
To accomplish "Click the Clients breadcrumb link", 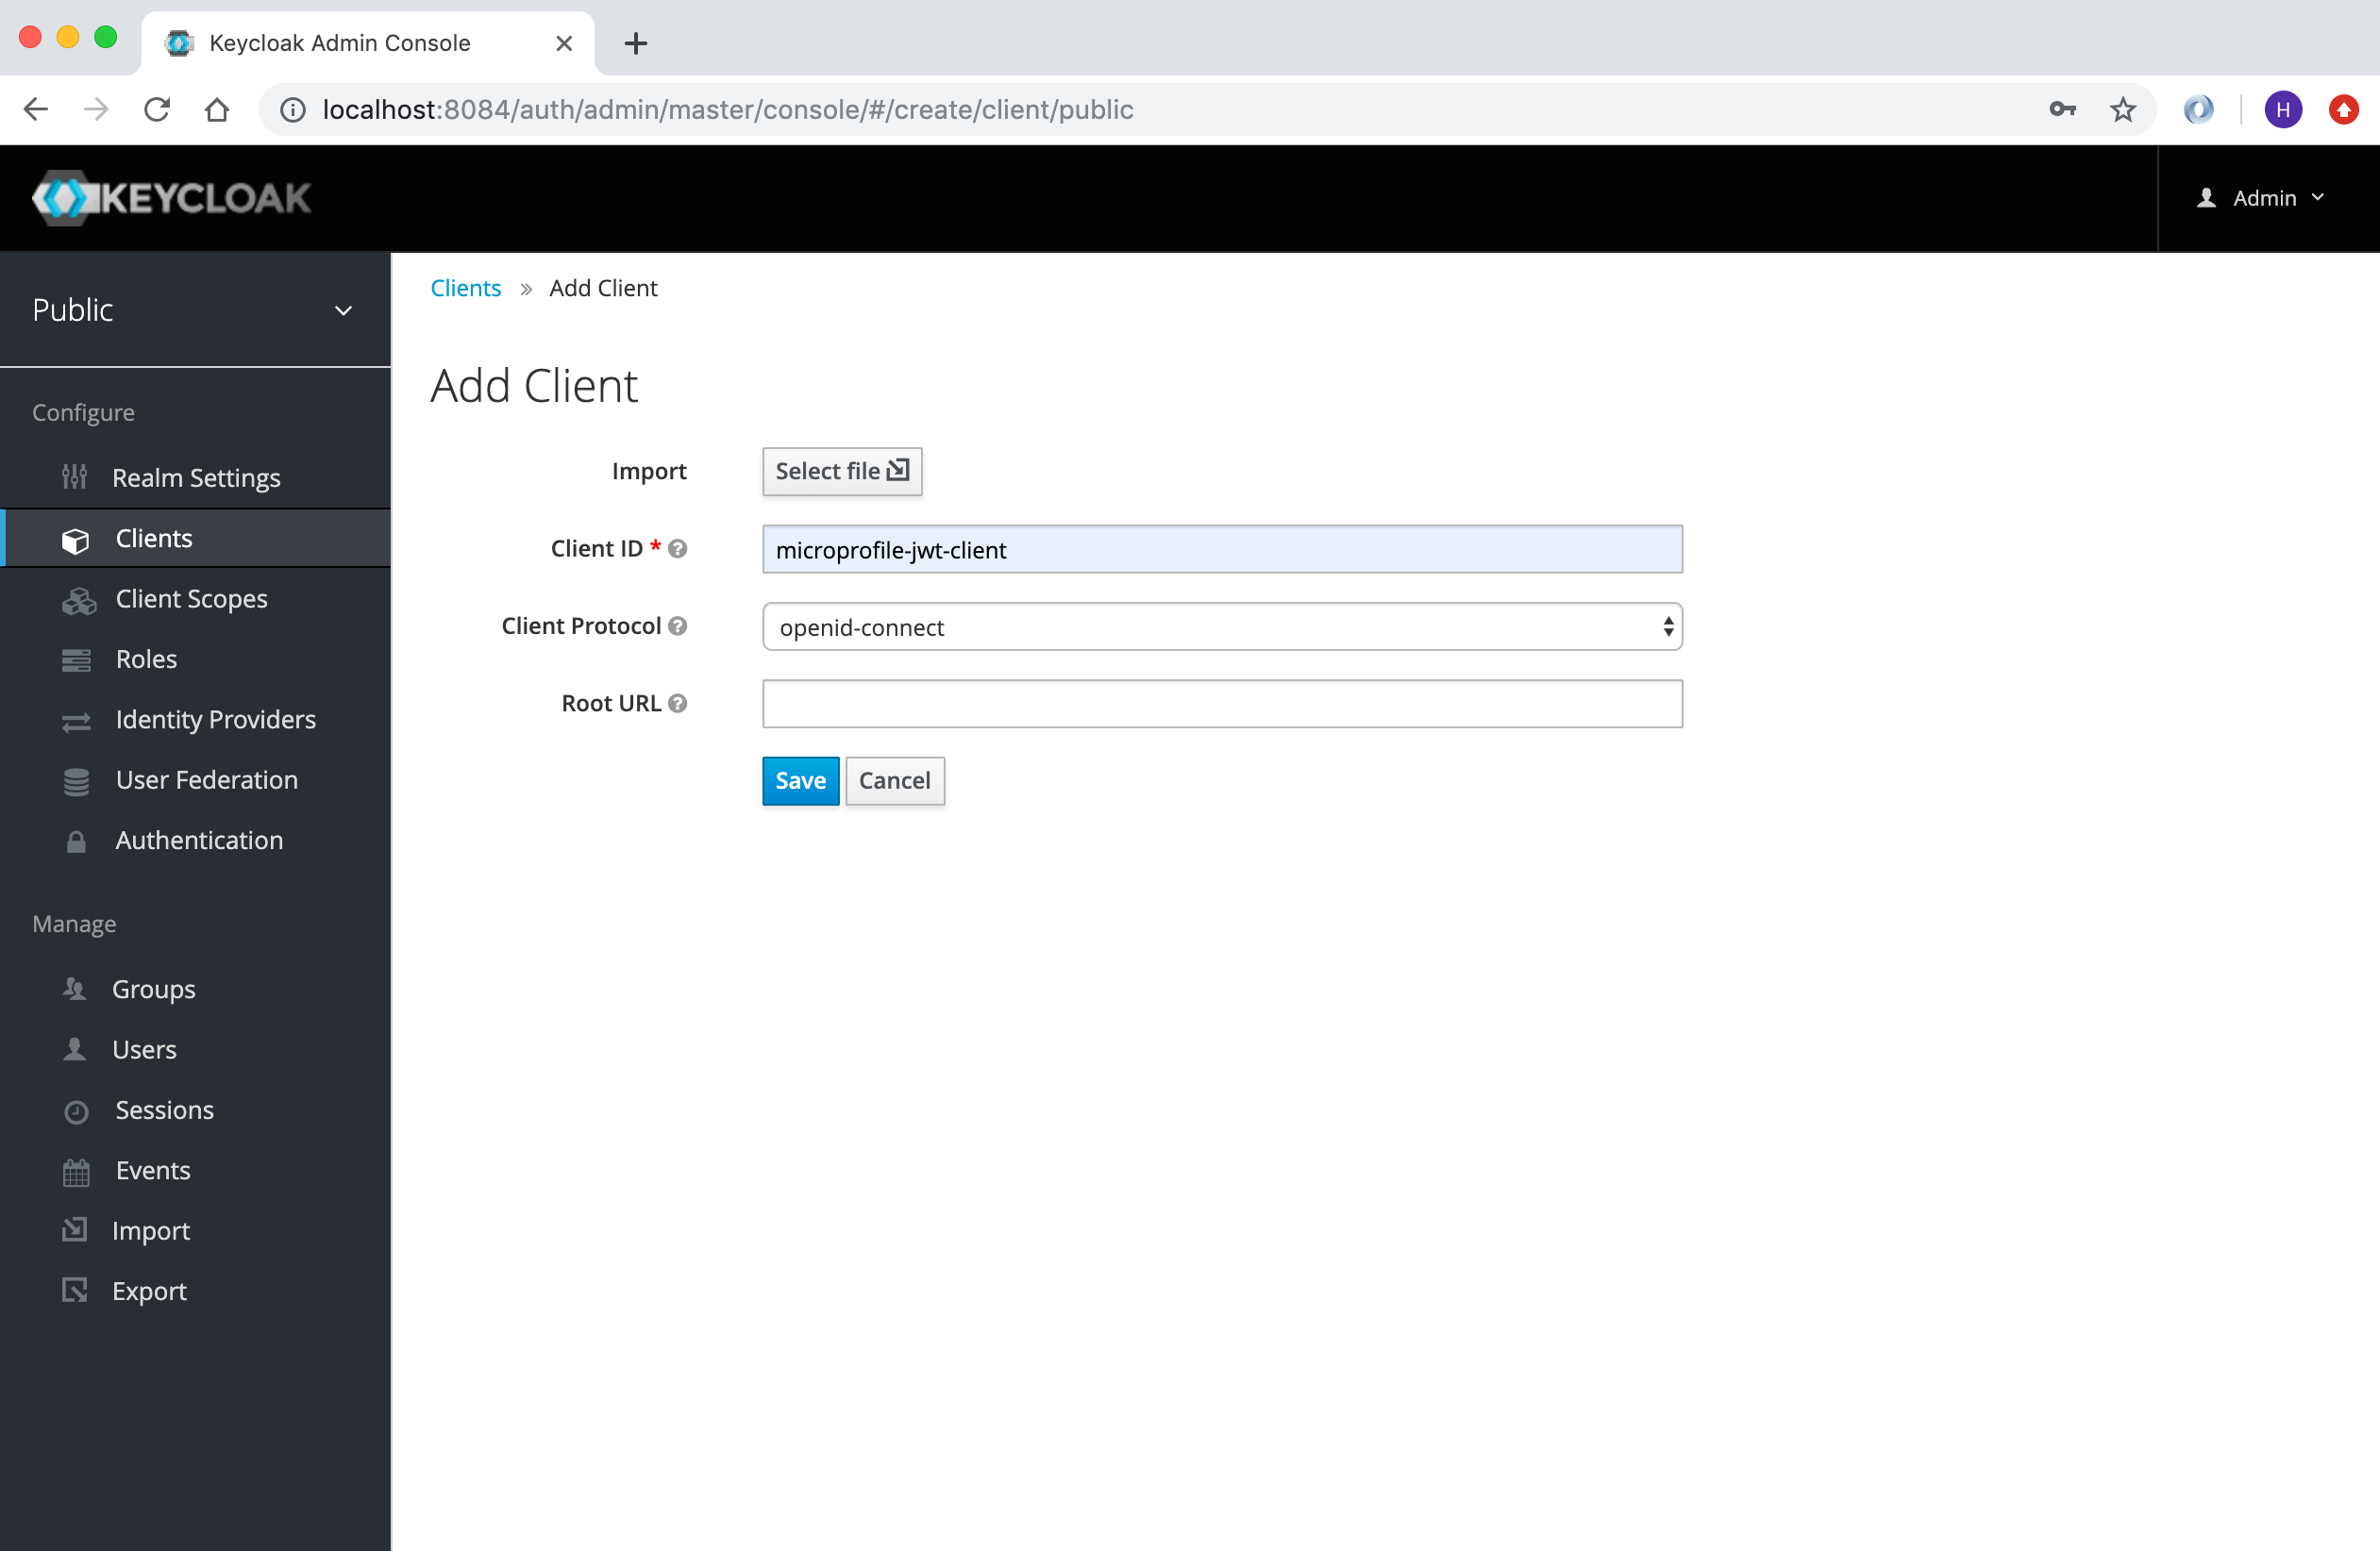I will tap(465, 288).
